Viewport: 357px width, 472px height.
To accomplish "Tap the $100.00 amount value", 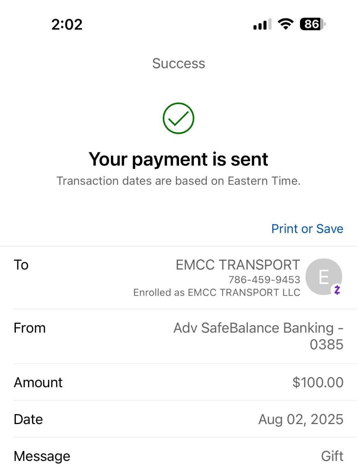I will (318, 382).
